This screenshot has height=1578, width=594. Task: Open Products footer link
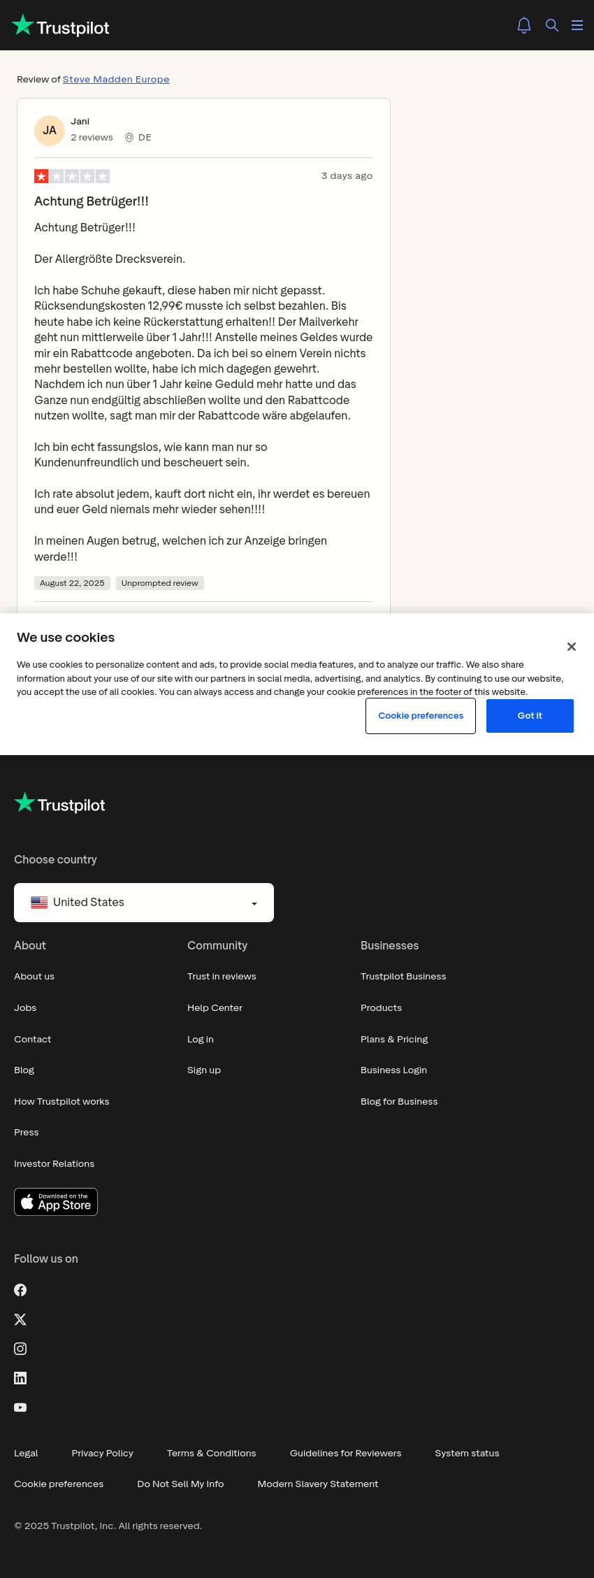coord(382,1008)
